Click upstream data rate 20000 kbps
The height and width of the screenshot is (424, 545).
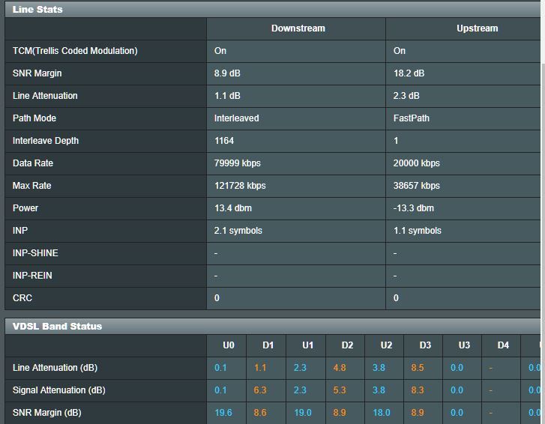tap(416, 163)
